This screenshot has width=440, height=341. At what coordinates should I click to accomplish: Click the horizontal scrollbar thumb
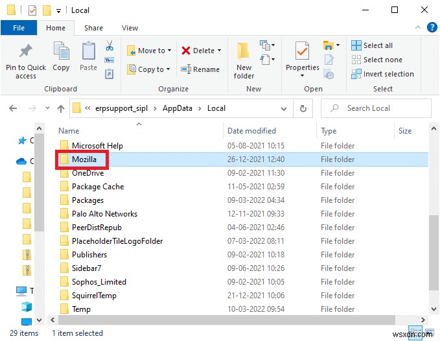click(227, 320)
